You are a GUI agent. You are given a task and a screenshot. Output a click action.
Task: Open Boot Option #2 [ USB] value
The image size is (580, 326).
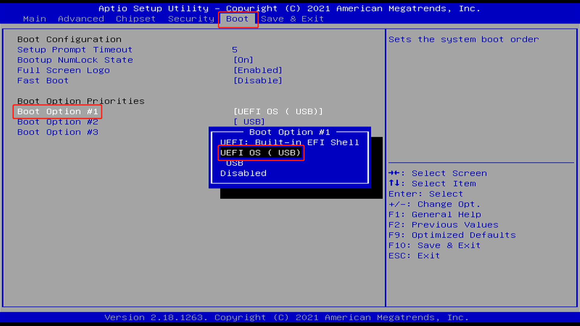249,122
